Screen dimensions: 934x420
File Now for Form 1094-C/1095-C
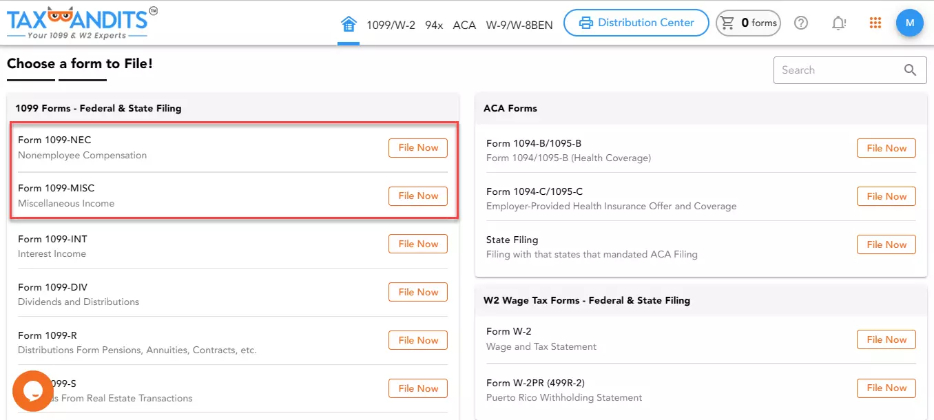(886, 196)
